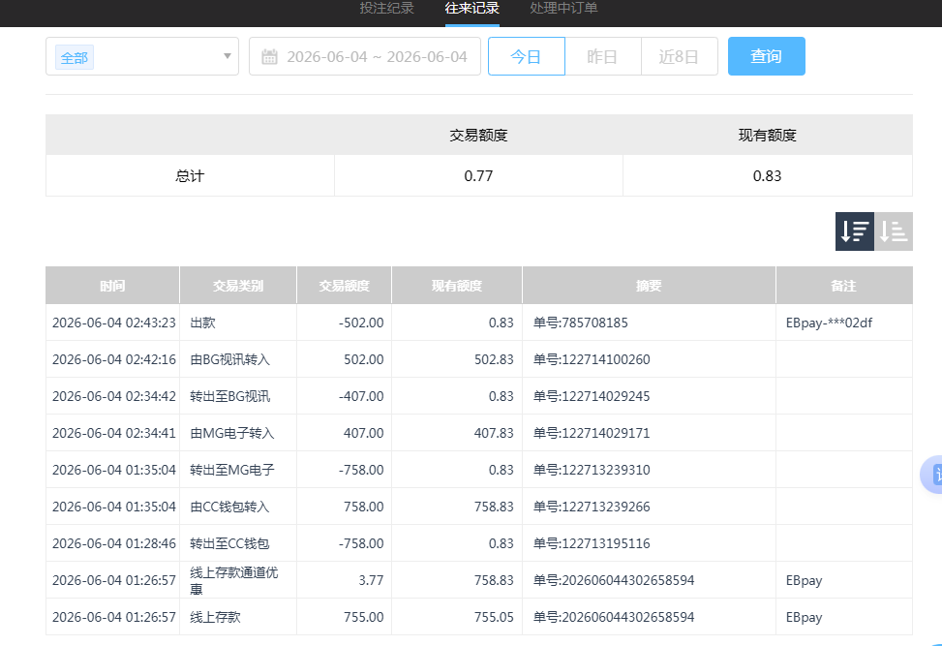Click the 备注 column header
942x646 pixels.
[843, 286]
